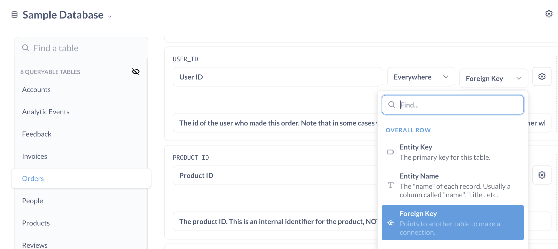Open field settings gear next to User ID
Screen dimensions: 558x249
click(542, 77)
